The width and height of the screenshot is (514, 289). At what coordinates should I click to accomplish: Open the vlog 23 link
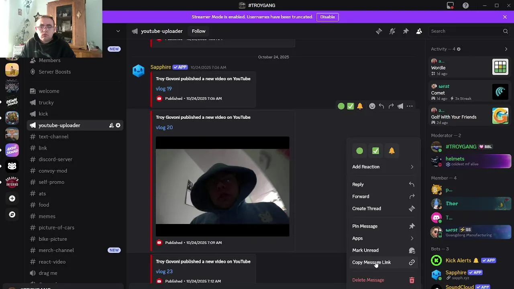(x=164, y=271)
